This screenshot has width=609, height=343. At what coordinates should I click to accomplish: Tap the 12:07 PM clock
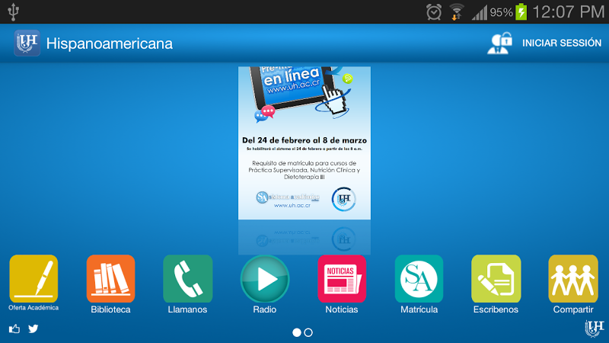click(x=568, y=11)
